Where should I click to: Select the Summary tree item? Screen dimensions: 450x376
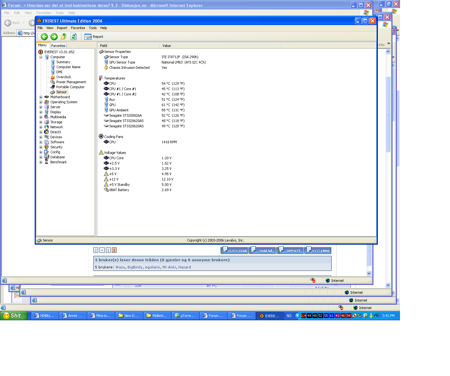click(63, 62)
